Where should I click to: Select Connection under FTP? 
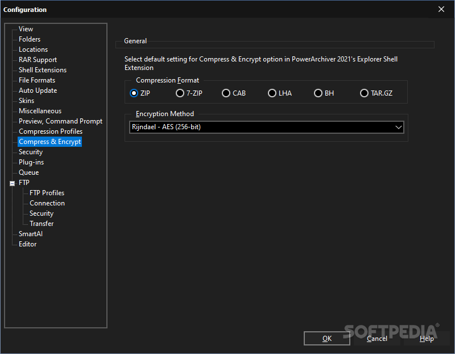coord(47,203)
